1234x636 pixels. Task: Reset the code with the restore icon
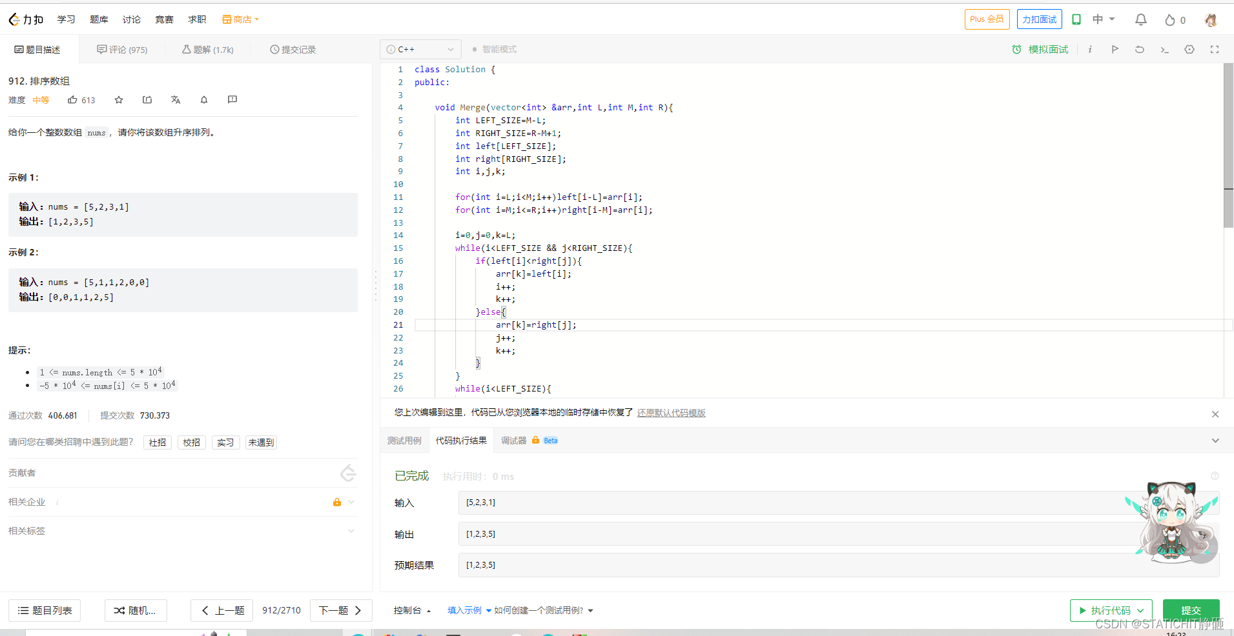(1140, 49)
